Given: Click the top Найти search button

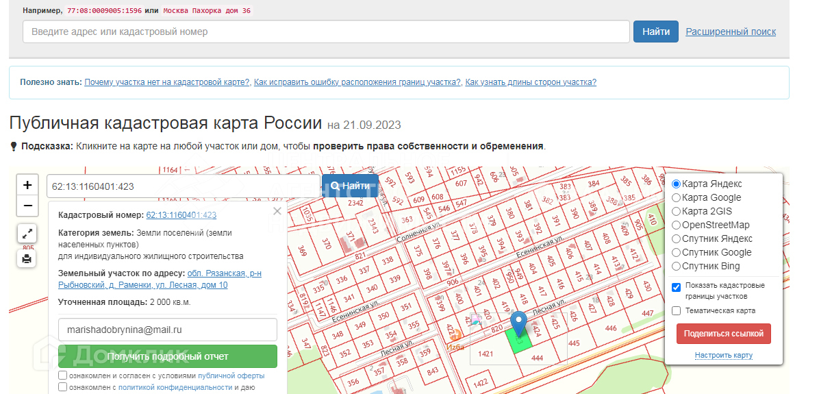Looking at the screenshot, I should click(x=655, y=32).
